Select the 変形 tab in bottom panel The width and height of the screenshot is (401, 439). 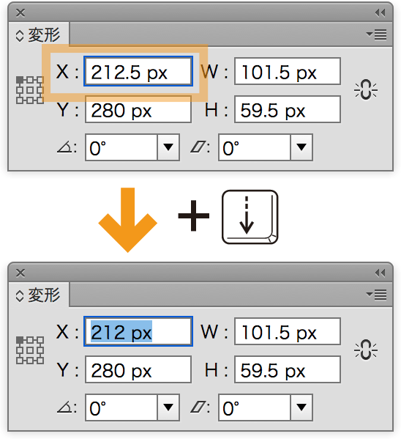(39, 295)
